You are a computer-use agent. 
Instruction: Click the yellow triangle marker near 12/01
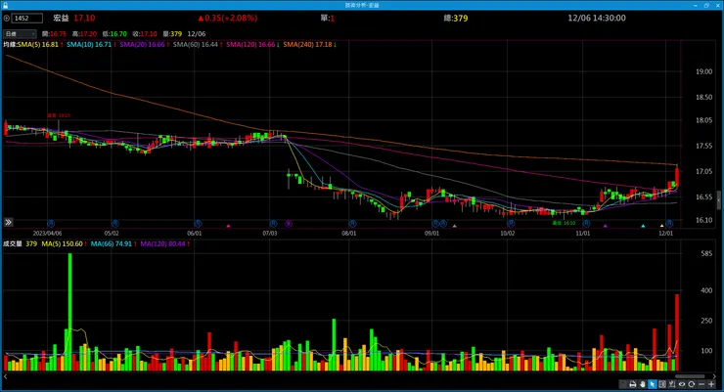(x=661, y=226)
